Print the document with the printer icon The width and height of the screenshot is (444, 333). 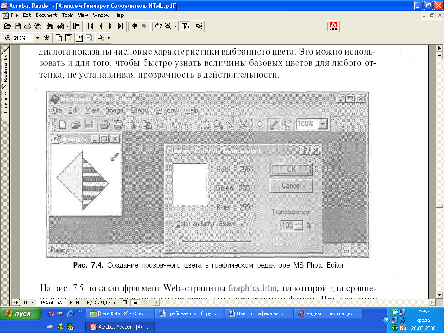(27, 26)
